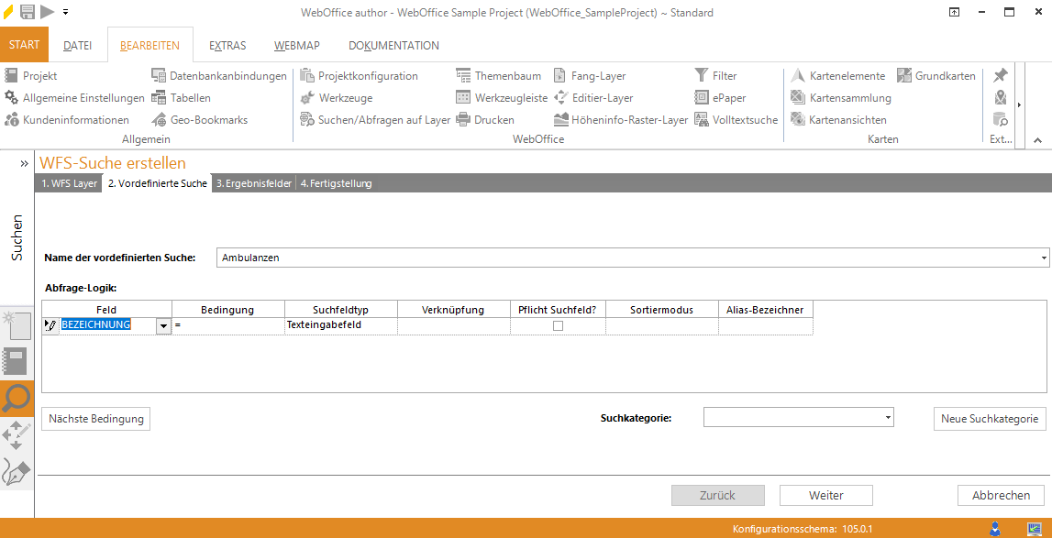Open the Name der vordefinierten Suche list
1052x538 pixels.
point(1044,258)
